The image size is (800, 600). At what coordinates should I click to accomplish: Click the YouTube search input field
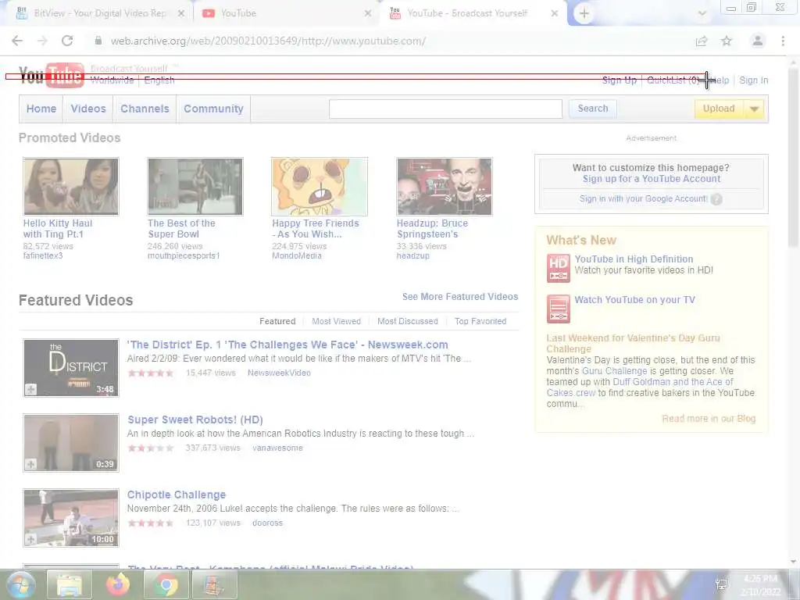click(445, 109)
